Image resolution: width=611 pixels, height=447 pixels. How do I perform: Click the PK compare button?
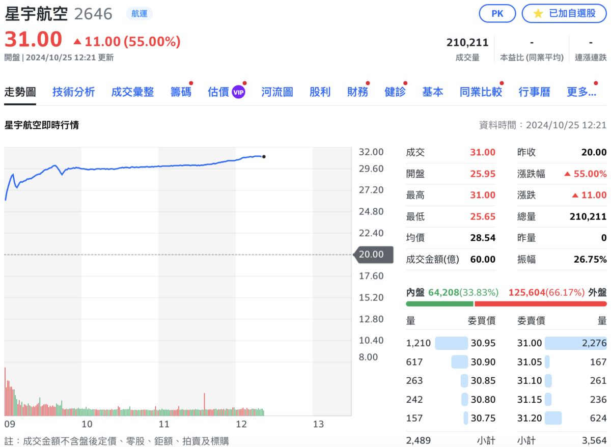pos(497,14)
